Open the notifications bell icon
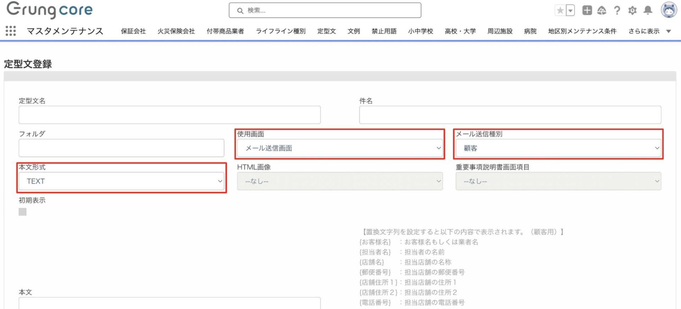The width and height of the screenshot is (681, 309). [648, 11]
